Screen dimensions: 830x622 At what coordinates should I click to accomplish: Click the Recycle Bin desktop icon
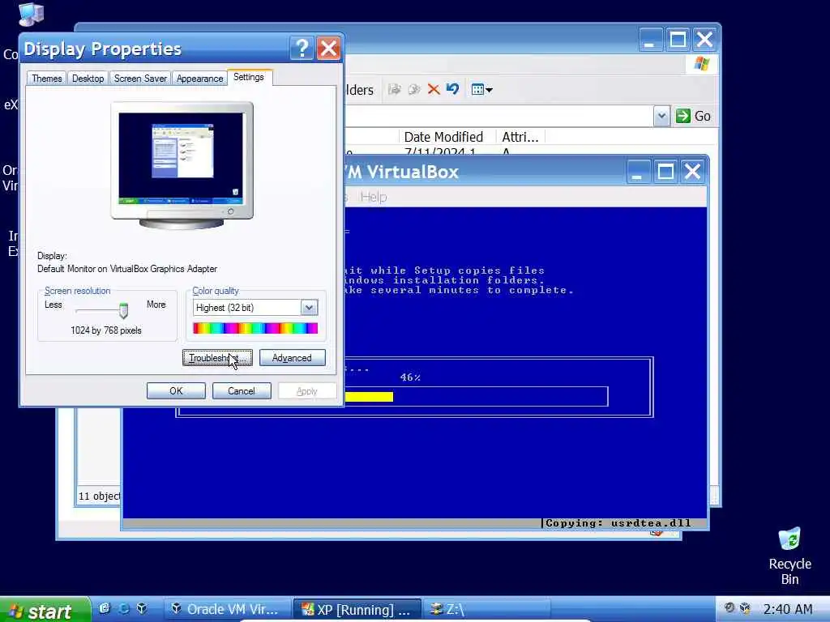pos(789,556)
